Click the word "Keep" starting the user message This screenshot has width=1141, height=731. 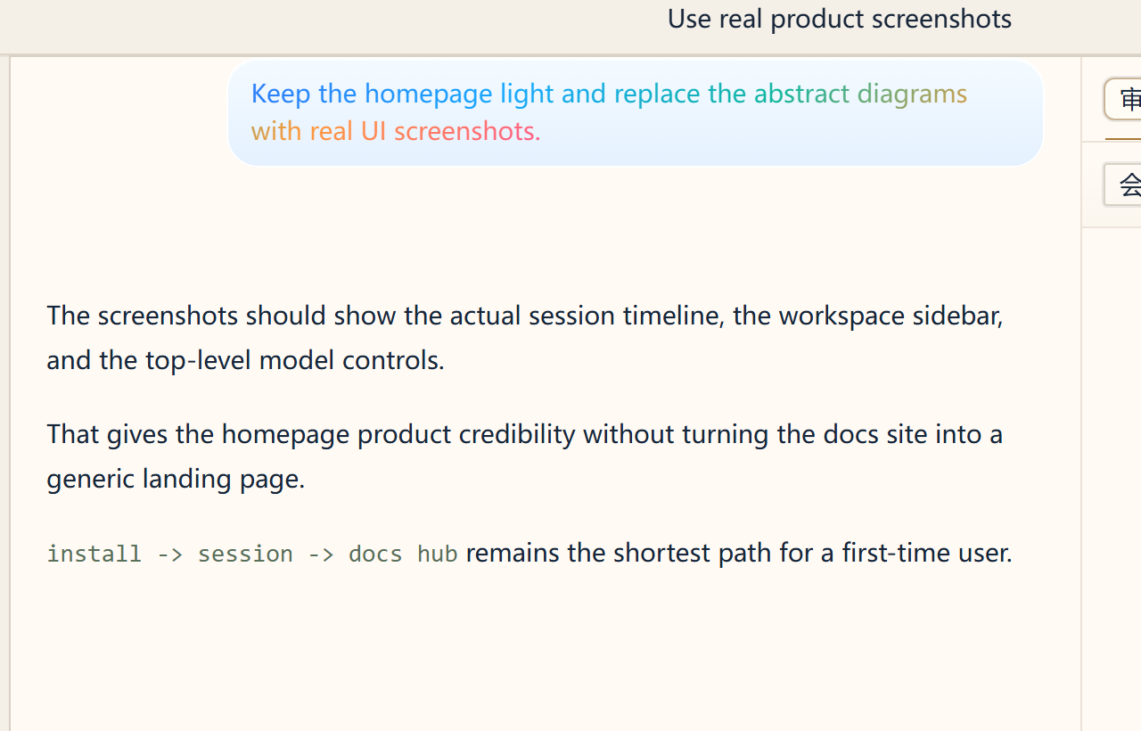tap(280, 94)
